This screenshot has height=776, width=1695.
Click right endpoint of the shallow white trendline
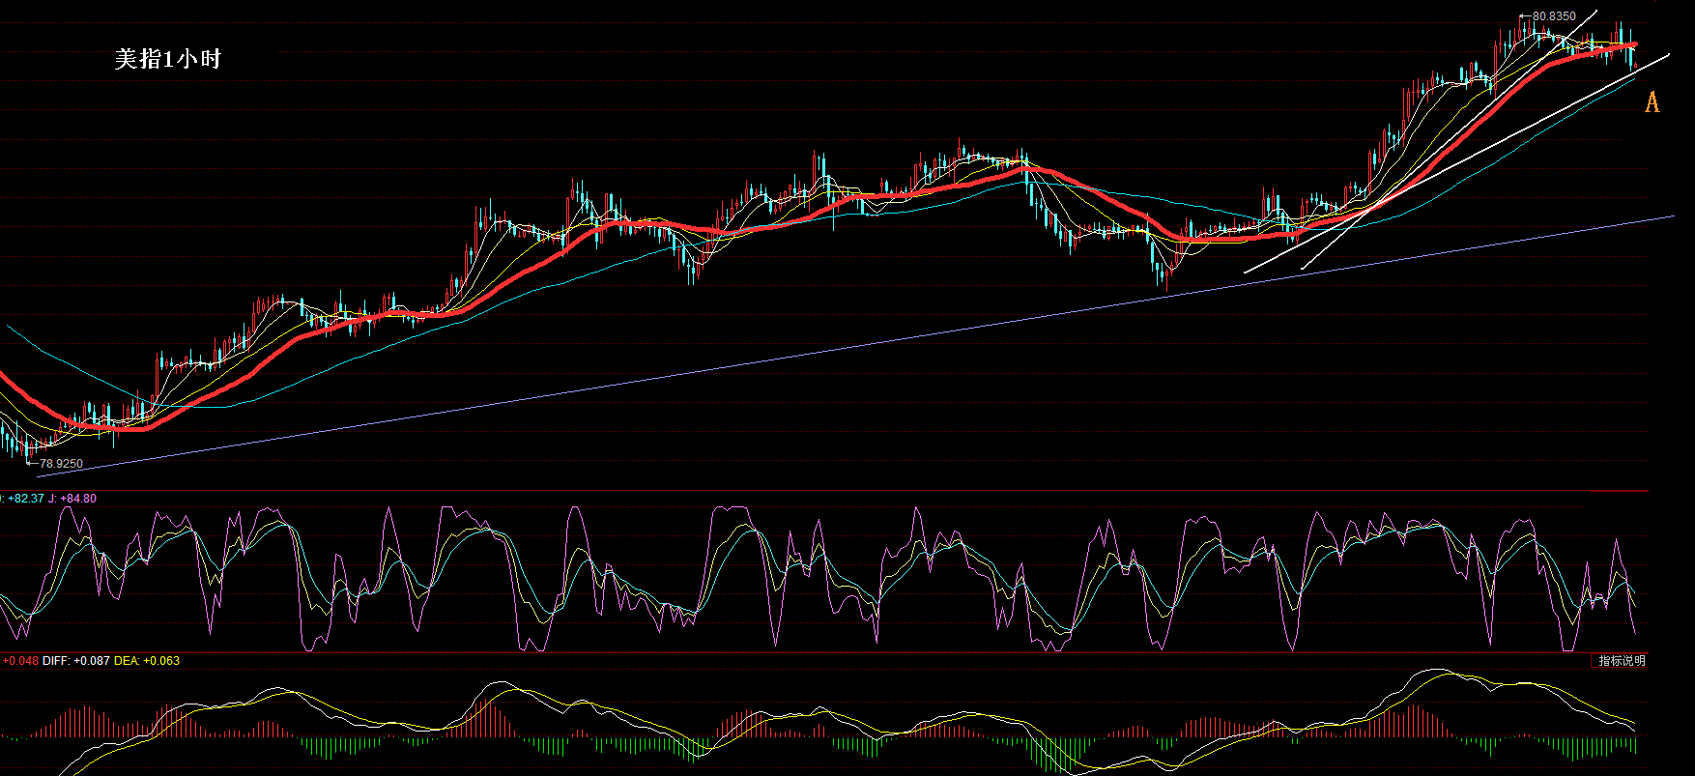click(1668, 55)
